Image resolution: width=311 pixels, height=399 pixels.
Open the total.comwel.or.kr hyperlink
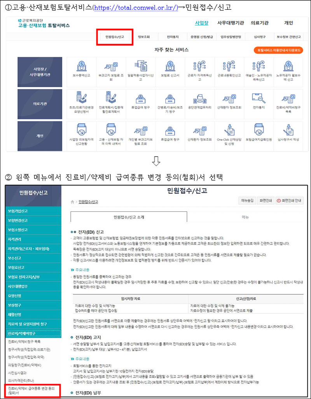point(136,7)
